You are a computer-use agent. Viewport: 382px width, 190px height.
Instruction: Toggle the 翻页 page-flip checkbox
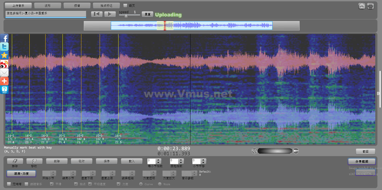[125, 5]
